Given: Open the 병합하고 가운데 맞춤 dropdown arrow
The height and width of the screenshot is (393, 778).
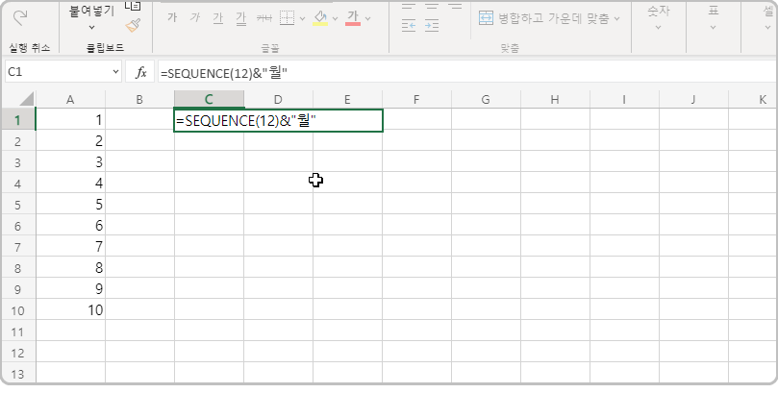Looking at the screenshot, I should tap(616, 19).
